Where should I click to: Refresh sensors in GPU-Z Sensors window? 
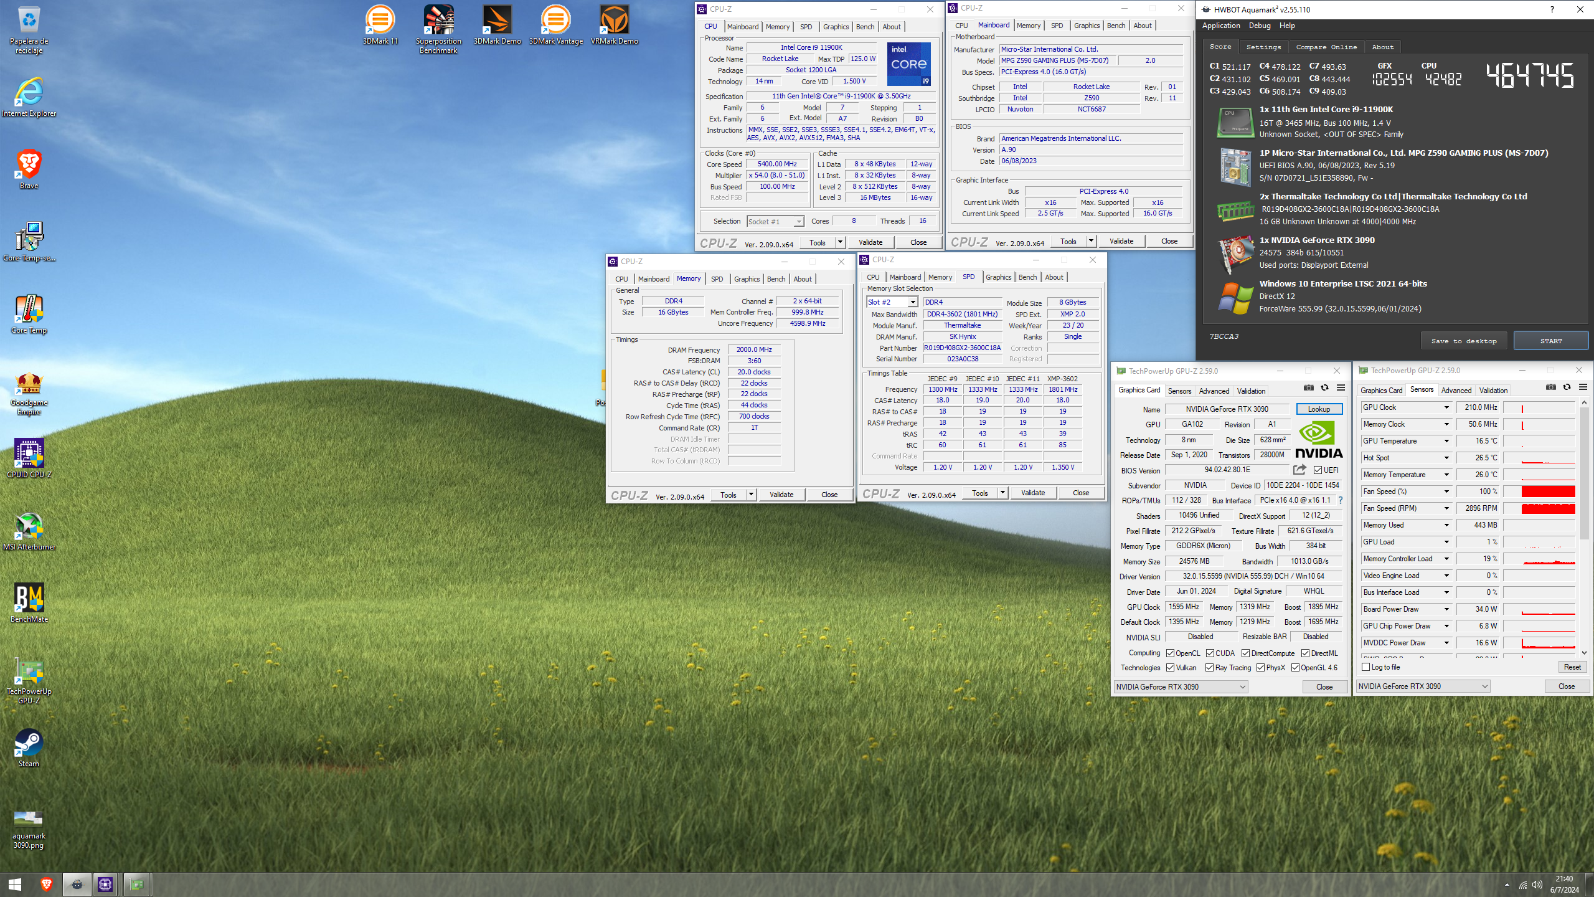point(1567,387)
